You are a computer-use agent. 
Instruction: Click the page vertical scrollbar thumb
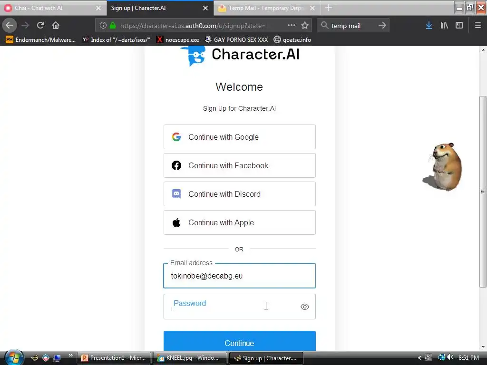(x=483, y=192)
